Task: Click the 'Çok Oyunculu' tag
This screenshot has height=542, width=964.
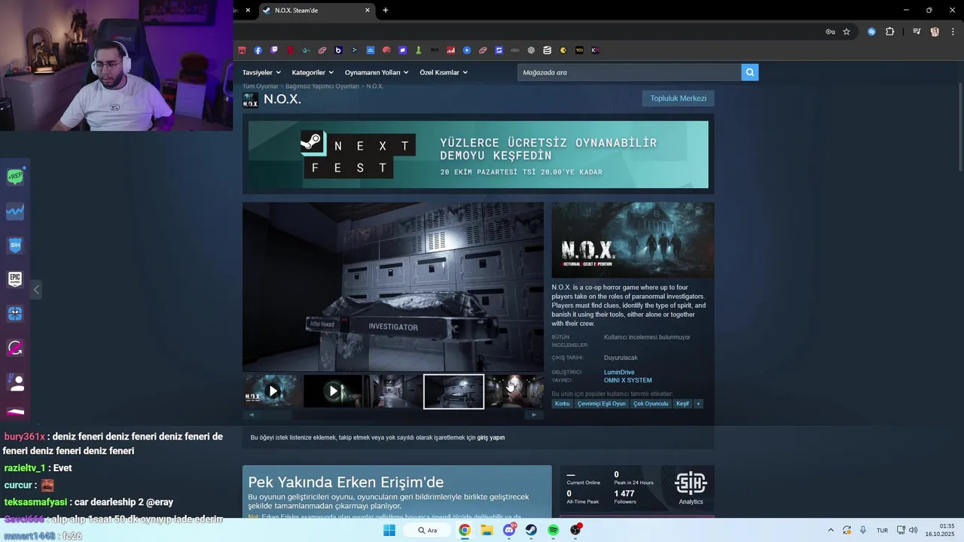Action: pos(651,403)
